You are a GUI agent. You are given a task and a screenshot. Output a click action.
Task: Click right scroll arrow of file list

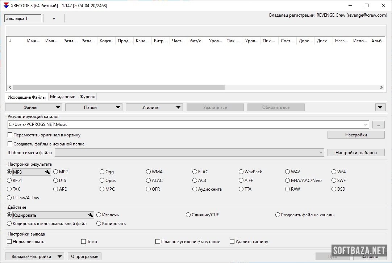381,88
